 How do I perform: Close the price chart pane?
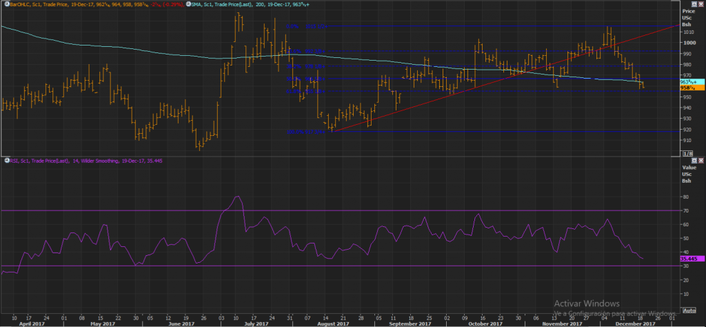click(700, 3)
